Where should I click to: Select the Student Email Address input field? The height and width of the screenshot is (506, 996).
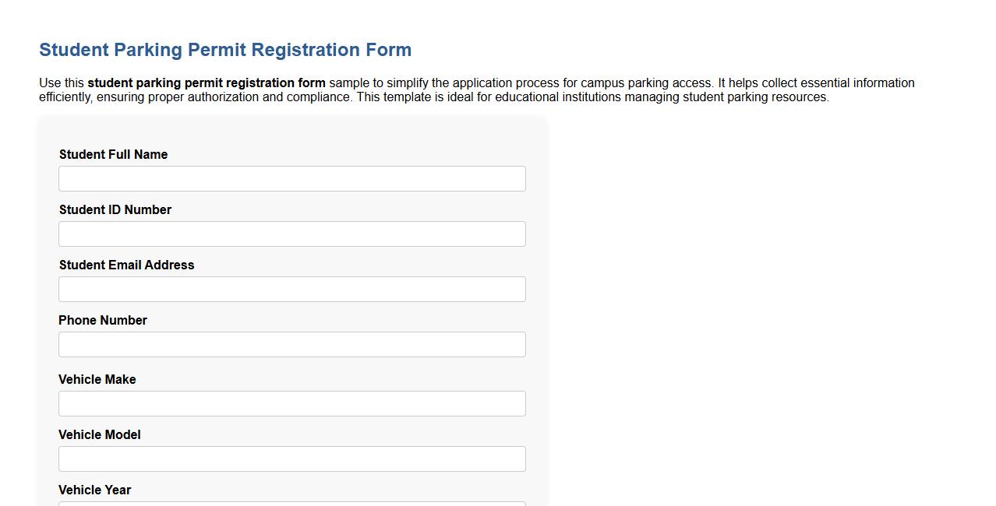click(x=291, y=289)
